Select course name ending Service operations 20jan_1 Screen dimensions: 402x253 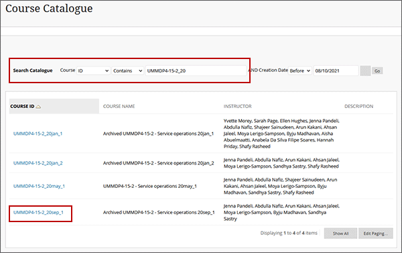(158, 134)
